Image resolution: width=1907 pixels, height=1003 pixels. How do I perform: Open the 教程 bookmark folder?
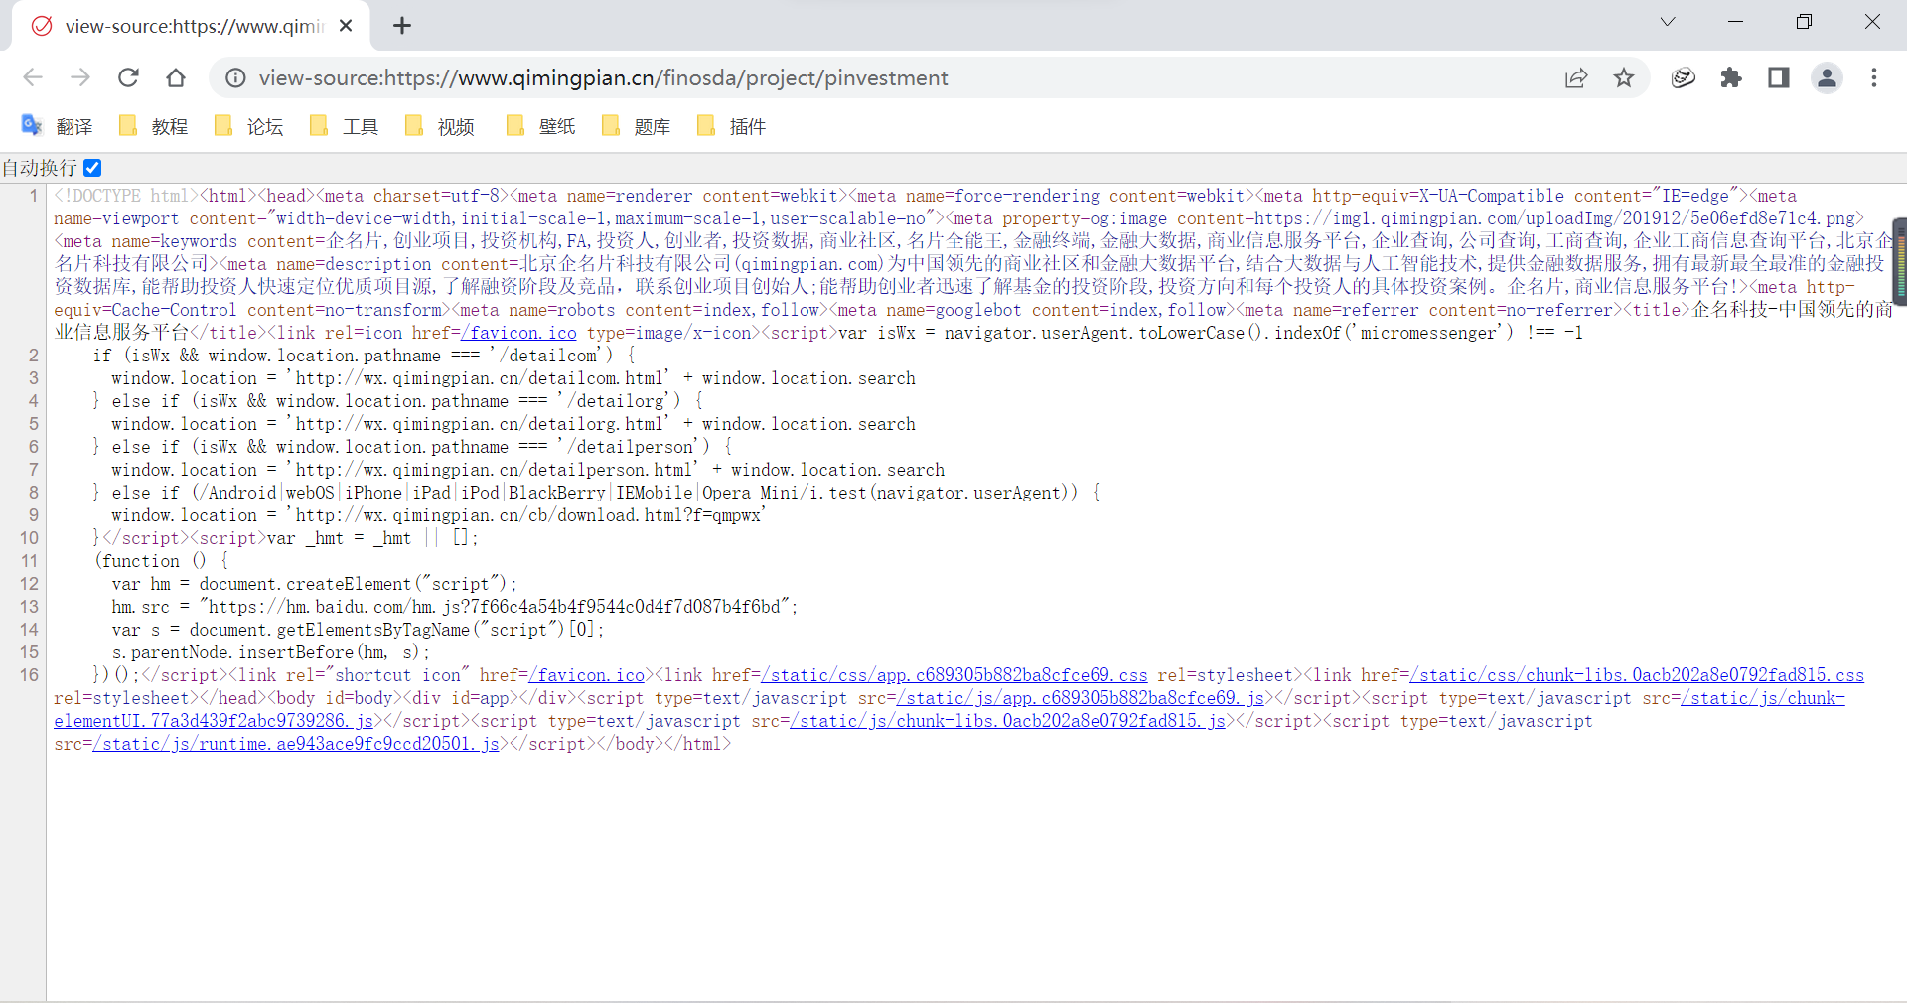pos(153,126)
